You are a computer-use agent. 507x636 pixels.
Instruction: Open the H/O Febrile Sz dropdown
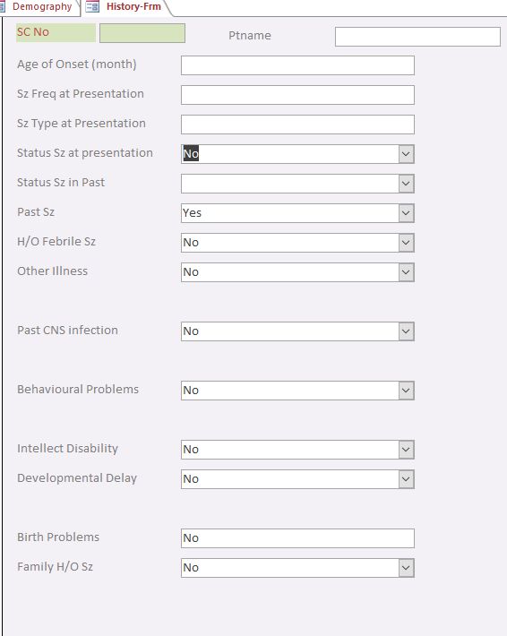(406, 243)
